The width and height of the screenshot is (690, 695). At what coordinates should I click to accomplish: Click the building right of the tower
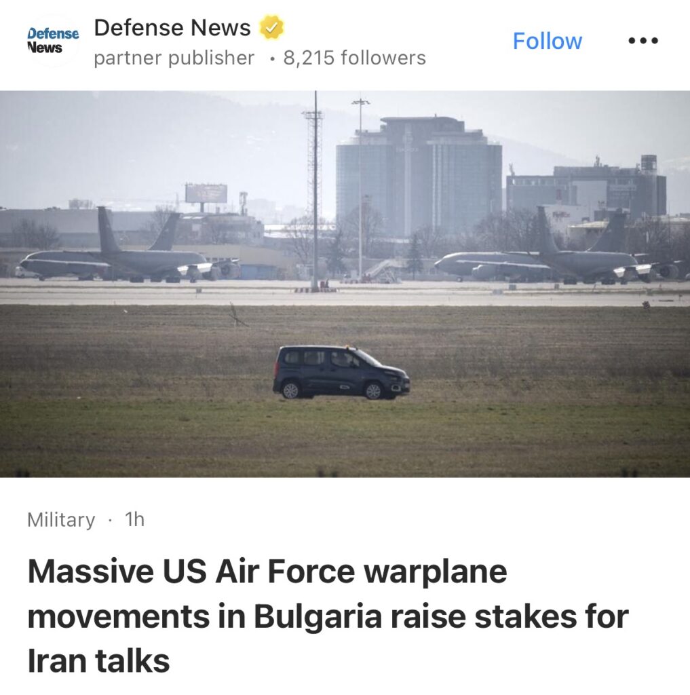tap(586, 189)
